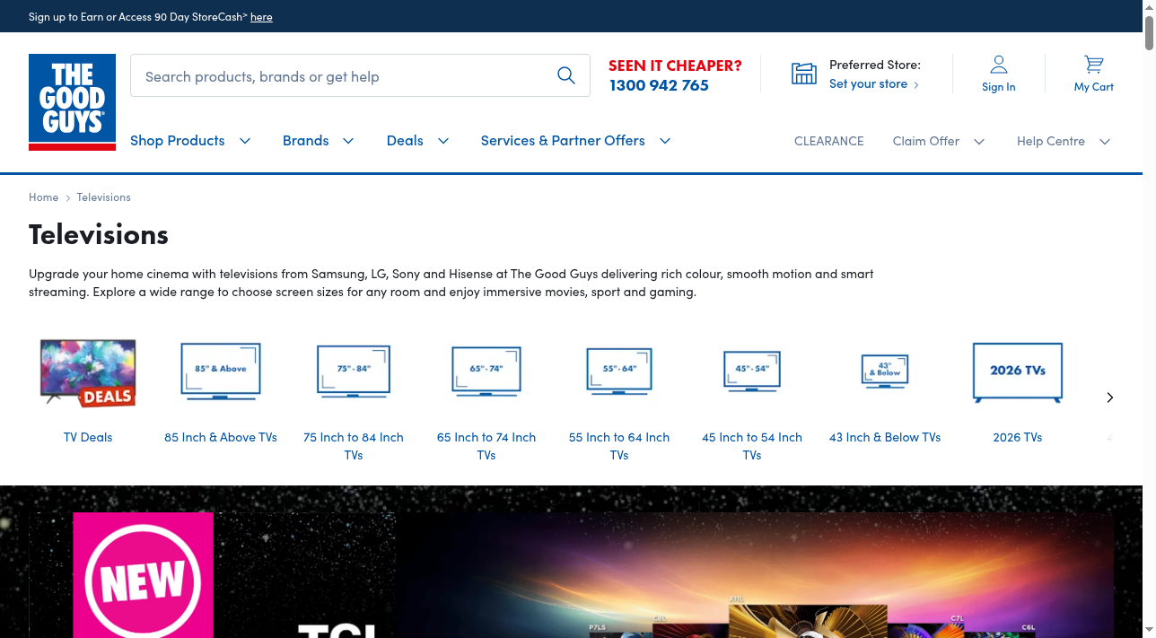The image size is (1156, 638).
Task: Select the 85" & Above TV icon
Action: [221, 371]
